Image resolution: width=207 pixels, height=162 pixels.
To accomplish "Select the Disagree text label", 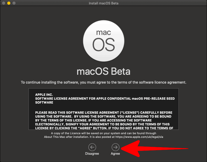I will [x=92, y=153].
